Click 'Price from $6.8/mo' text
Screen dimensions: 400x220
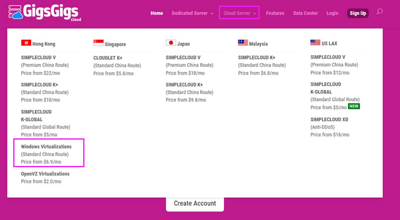coord(258,73)
